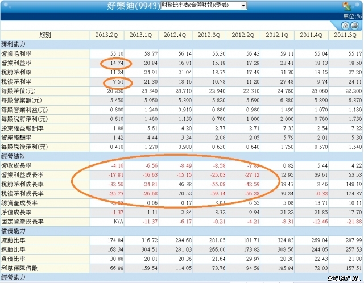This screenshot has height=283, width=364.
Task: Select the 2011.3Q column header
Action: pos(345,35)
